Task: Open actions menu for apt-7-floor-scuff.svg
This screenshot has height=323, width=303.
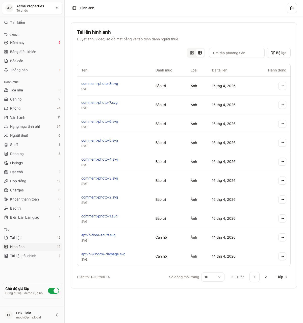Action: click(x=282, y=237)
